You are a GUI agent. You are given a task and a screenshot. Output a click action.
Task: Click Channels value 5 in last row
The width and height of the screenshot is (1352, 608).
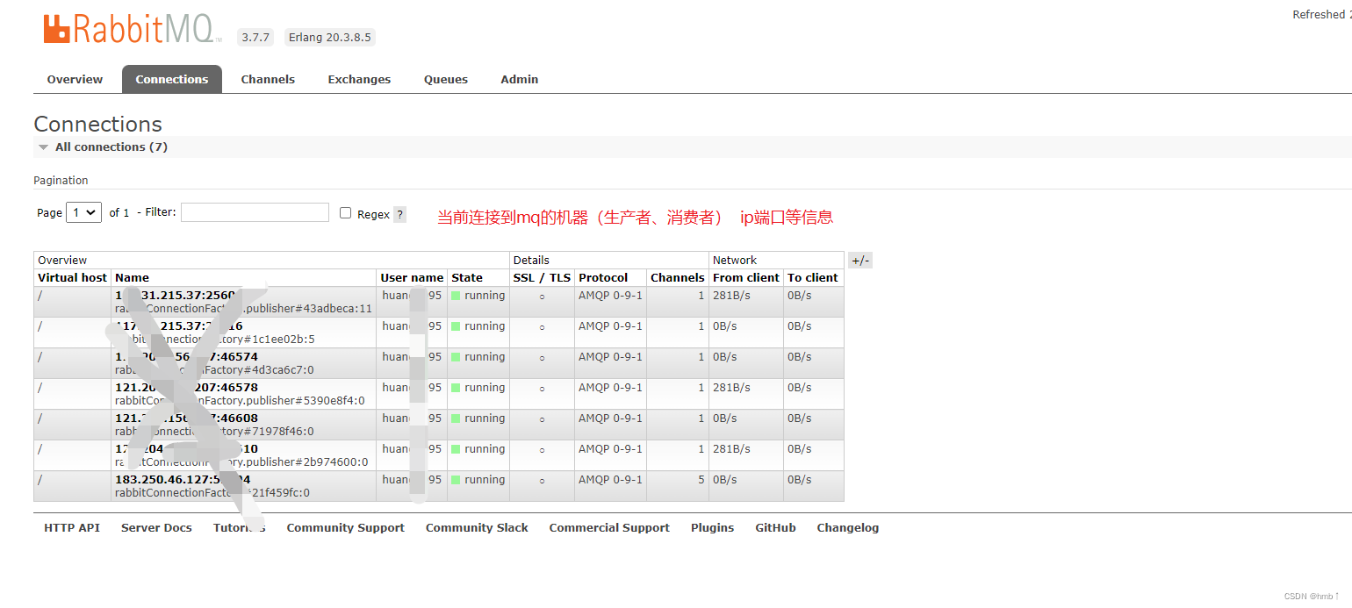click(701, 480)
